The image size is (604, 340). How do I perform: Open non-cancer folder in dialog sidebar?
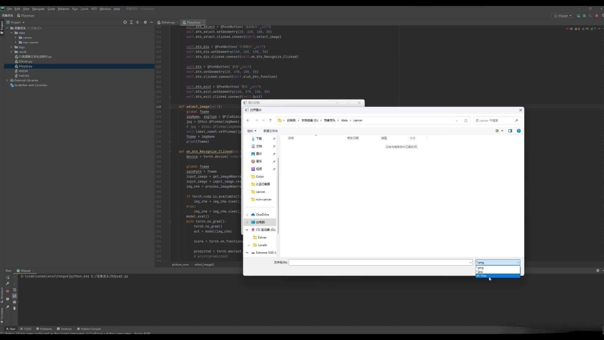pos(264,199)
